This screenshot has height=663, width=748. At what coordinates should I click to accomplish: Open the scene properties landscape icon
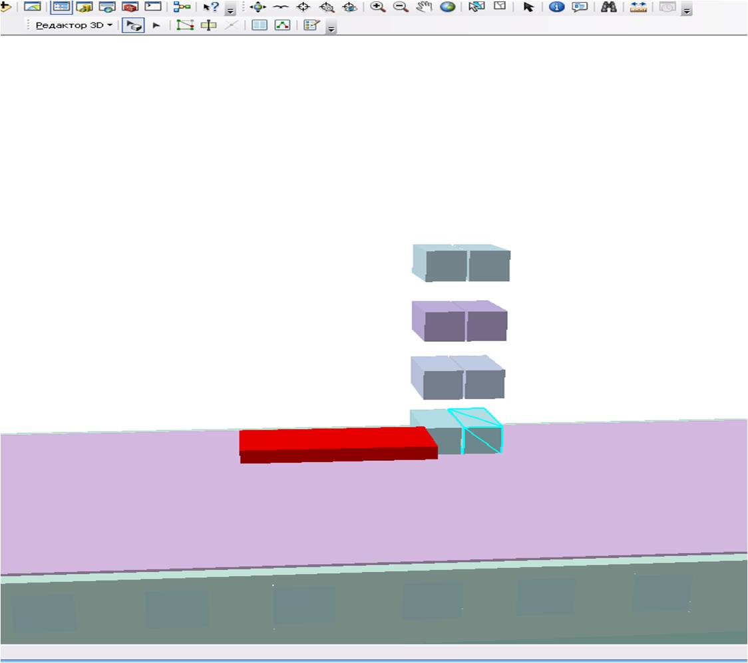[x=32, y=7]
